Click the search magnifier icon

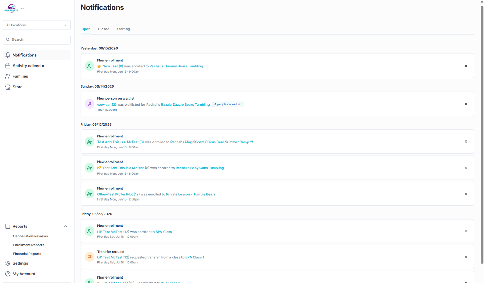pos(8,40)
